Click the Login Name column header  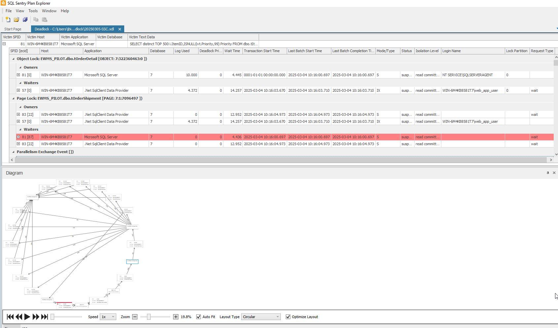point(473,51)
